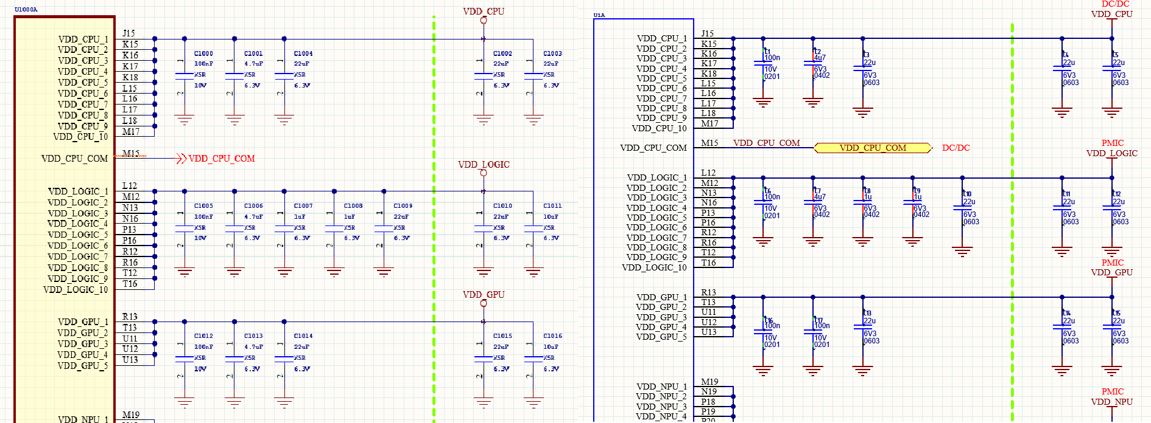Screen dimensions: 1151x423
Task: Click the red DC/DC text beside the yellow port
Action: tap(956, 148)
